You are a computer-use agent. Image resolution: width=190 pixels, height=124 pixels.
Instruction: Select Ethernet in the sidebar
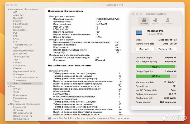(x=18, y=21)
